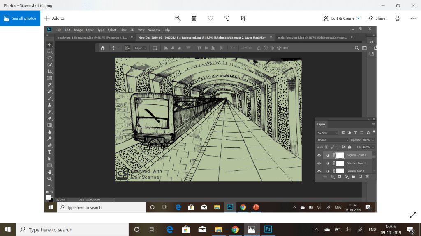
Task: Click the Print icon in Photos toolbar
Action: tap(397, 18)
